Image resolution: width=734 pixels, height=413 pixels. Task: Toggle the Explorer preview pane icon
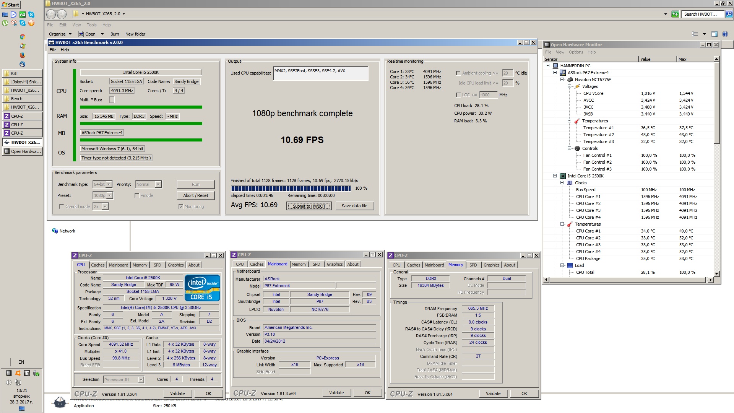715,34
